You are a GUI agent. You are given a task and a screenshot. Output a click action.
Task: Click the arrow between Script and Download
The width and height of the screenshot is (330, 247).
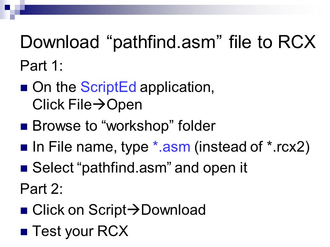pyautogui.click(x=133, y=210)
